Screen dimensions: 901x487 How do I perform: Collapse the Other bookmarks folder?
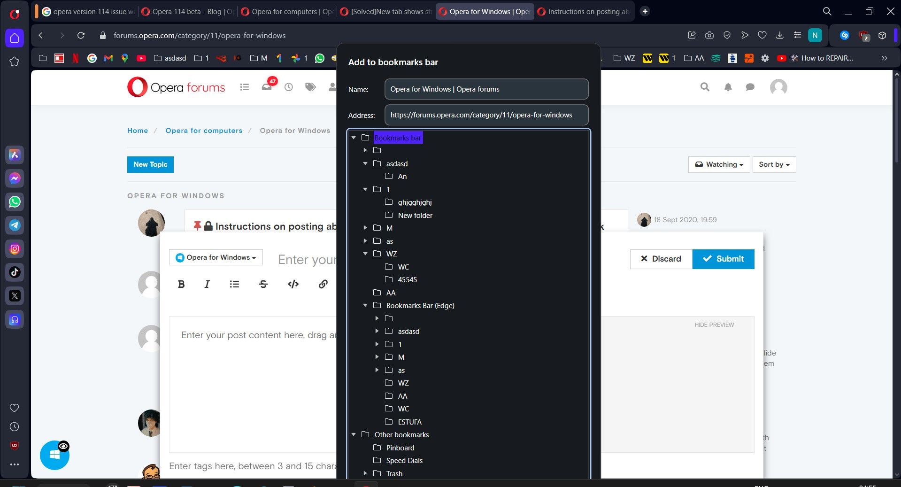pyautogui.click(x=354, y=434)
